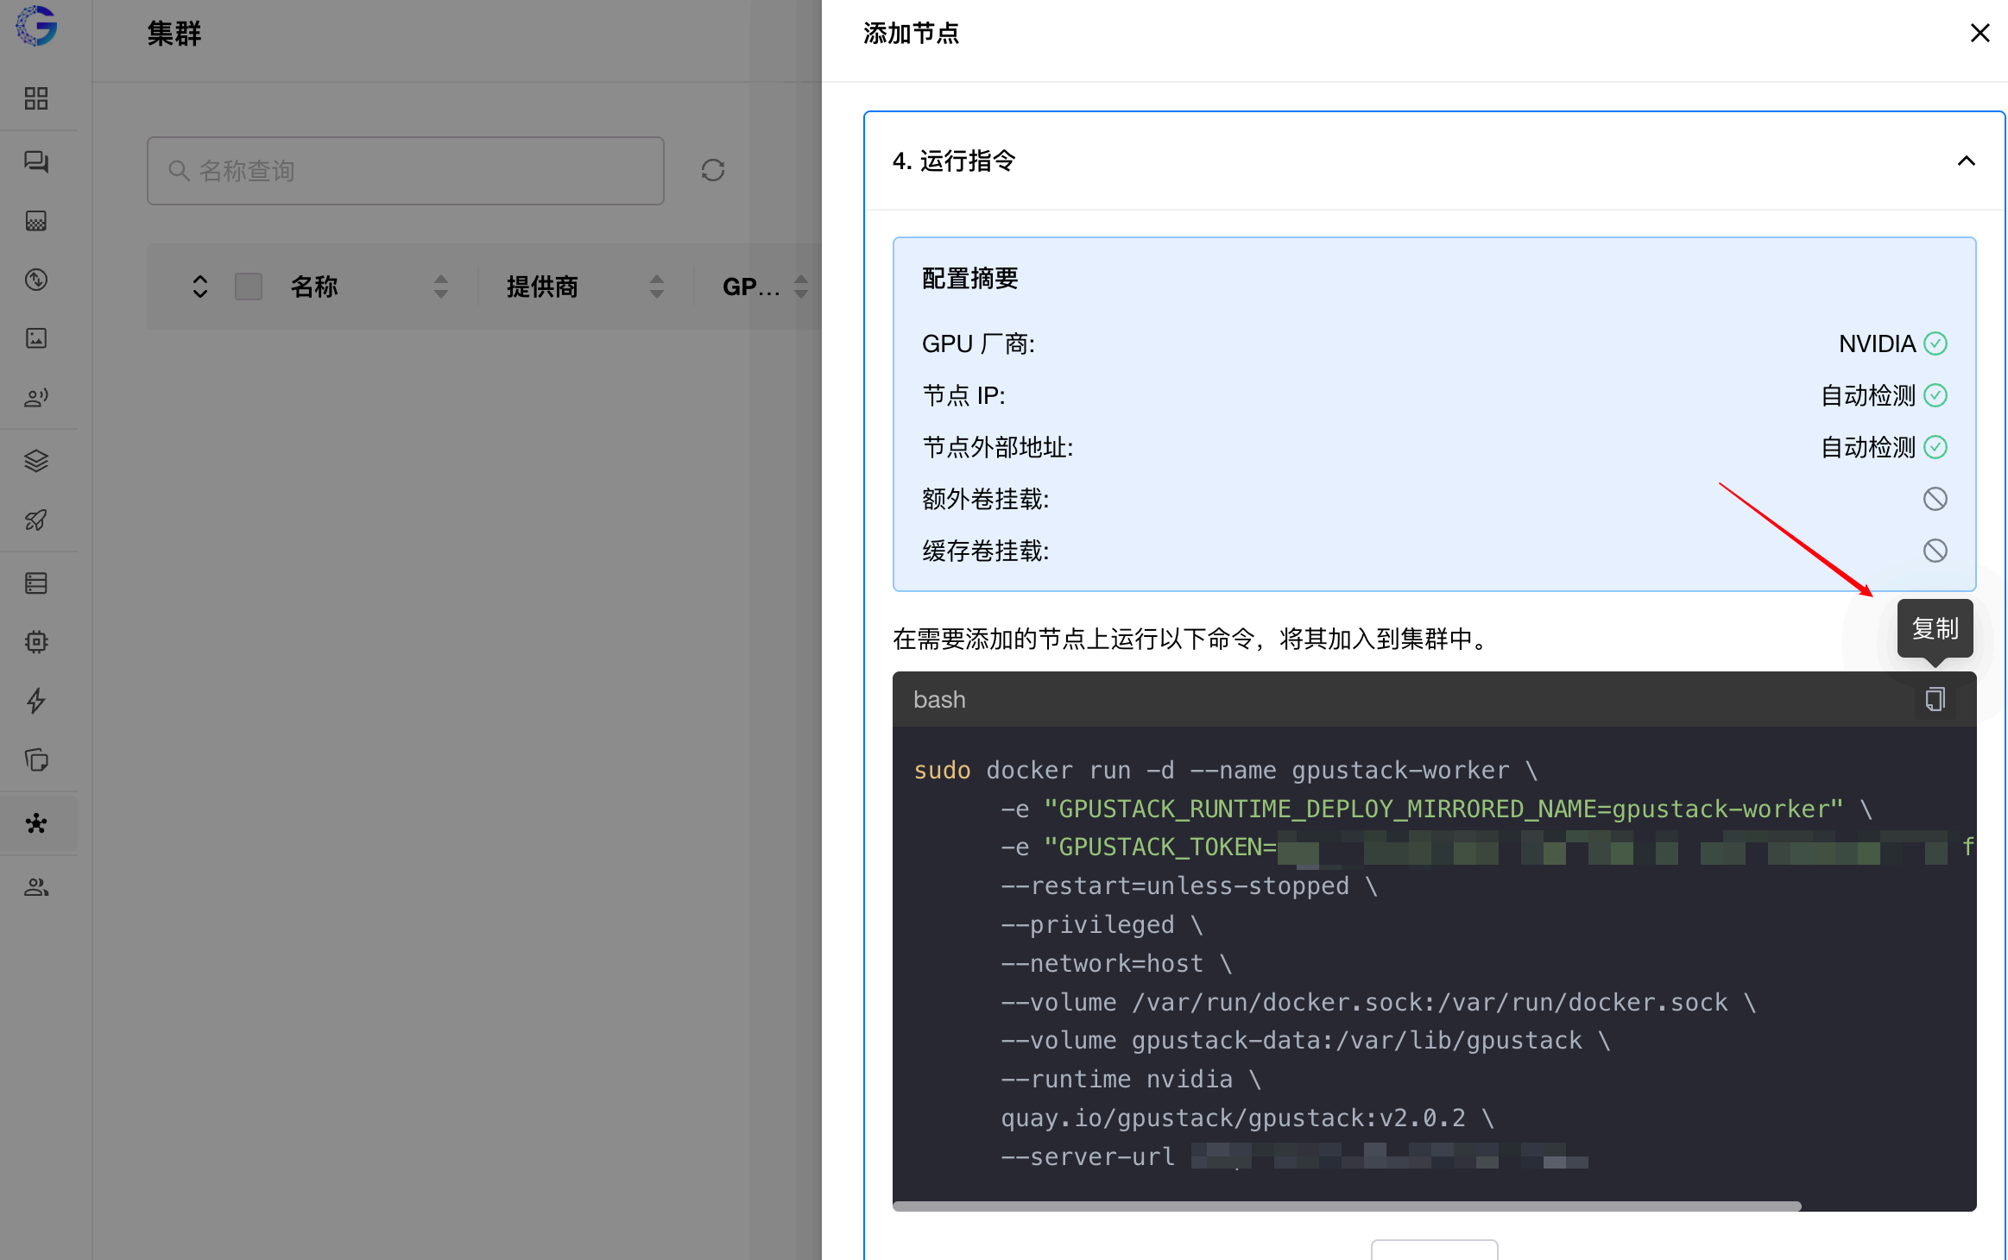Click the --network=host line
The width and height of the screenshot is (2008, 1260).
point(1116,963)
